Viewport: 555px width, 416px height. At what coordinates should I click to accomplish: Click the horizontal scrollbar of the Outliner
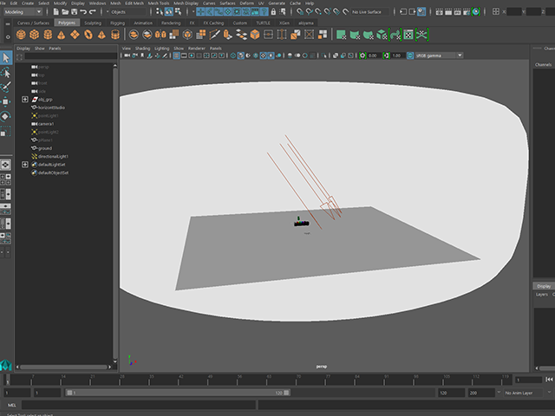(x=63, y=367)
